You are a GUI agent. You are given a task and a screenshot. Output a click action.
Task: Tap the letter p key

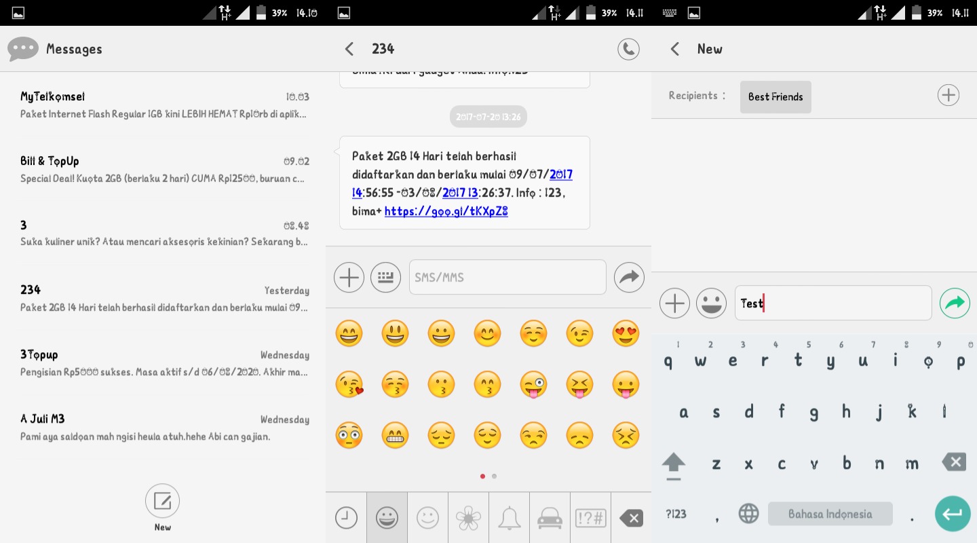(x=961, y=361)
